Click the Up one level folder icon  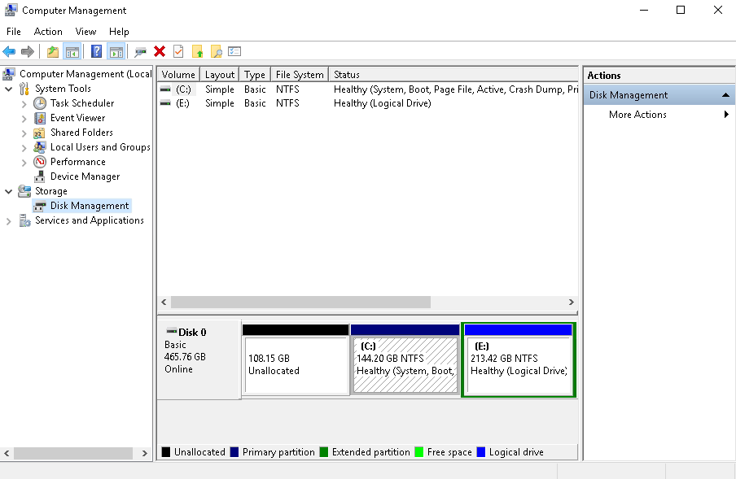[x=53, y=51]
